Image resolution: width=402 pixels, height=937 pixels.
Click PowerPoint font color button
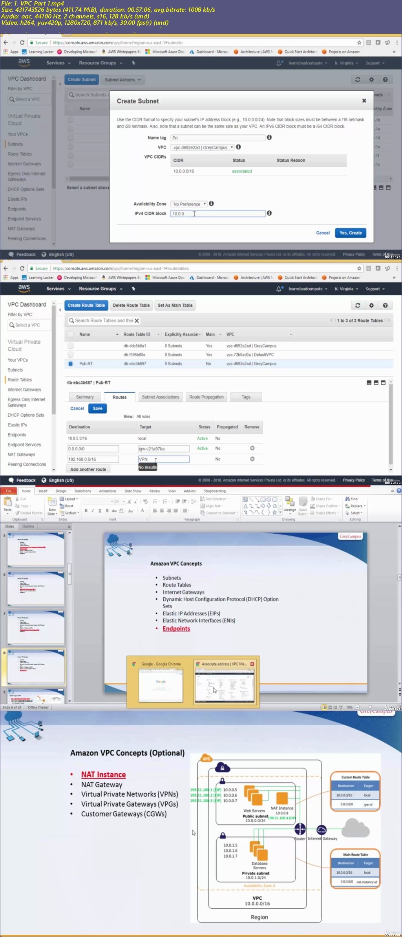coord(142,511)
